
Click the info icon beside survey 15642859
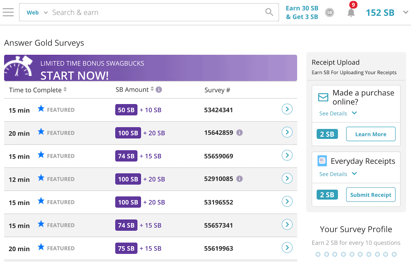pyautogui.click(x=240, y=133)
